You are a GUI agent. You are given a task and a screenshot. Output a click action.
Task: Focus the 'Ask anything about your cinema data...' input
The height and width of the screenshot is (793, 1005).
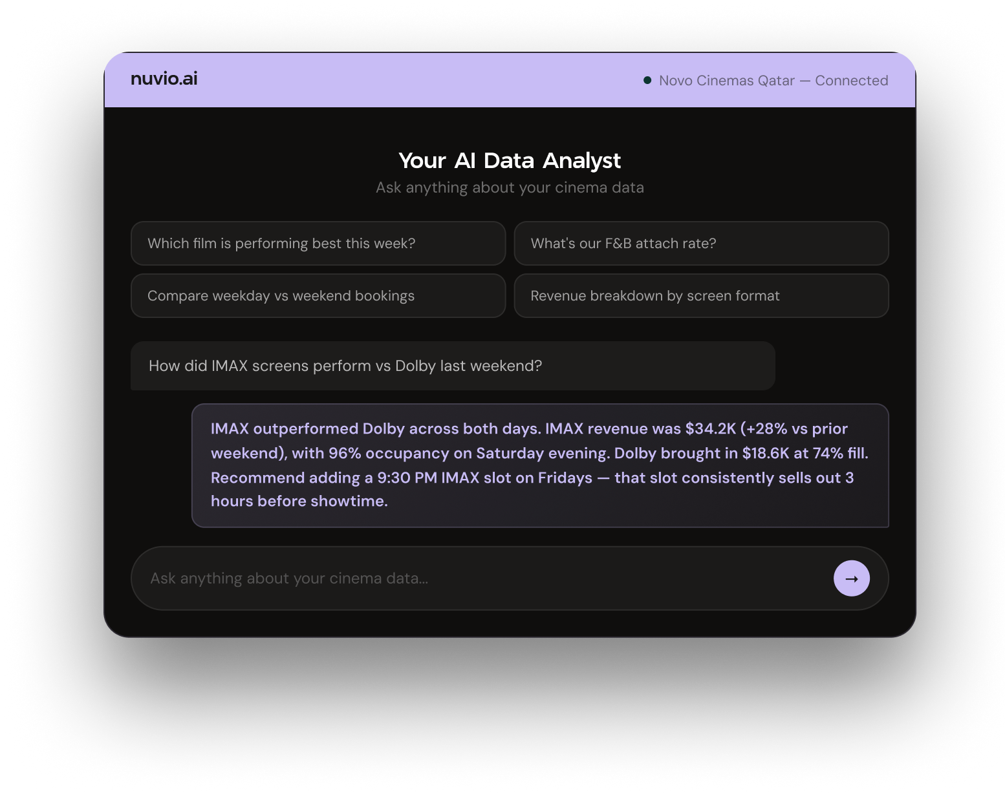(479, 578)
